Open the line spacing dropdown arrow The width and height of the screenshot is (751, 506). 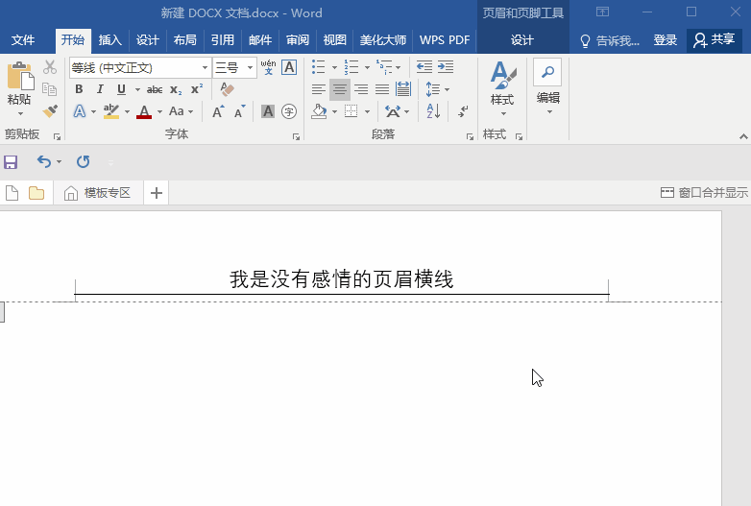pos(446,89)
